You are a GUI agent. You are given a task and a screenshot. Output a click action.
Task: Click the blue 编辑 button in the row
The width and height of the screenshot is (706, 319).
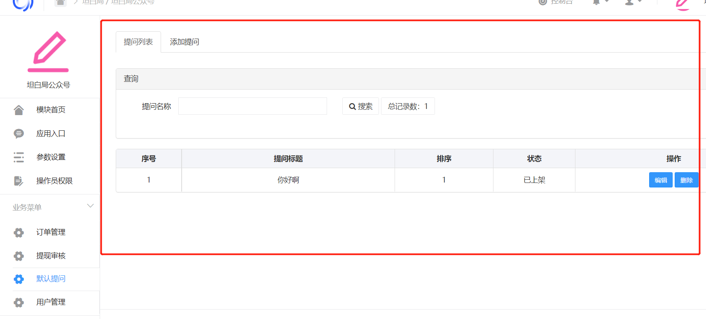point(661,180)
